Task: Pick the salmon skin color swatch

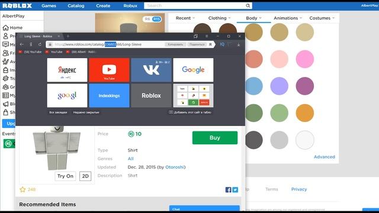Action: point(253,59)
